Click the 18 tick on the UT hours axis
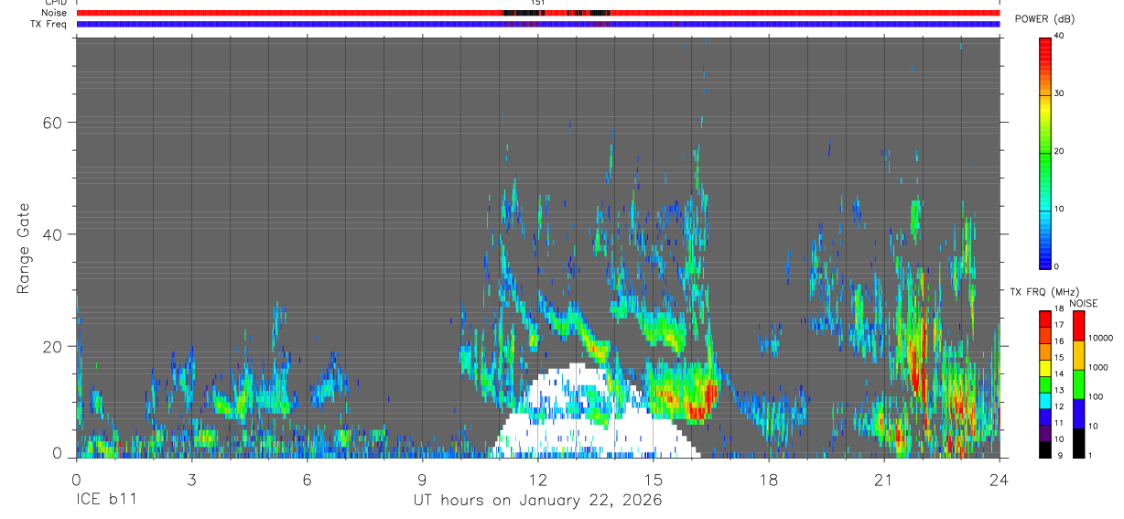 [768, 480]
